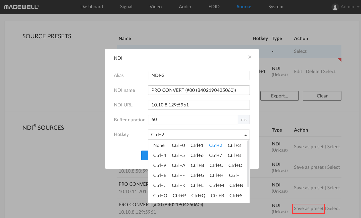Viewport: 361px width, 218px height.
Task: Close the NDI dialog with X
Action: (x=250, y=57)
